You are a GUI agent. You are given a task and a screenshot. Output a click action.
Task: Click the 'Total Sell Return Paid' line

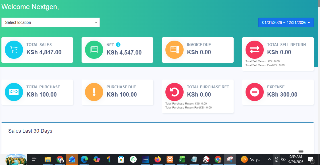pos(265,65)
